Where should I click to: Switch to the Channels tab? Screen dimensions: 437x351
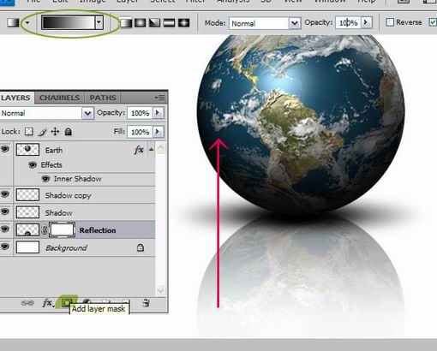pyautogui.click(x=59, y=98)
